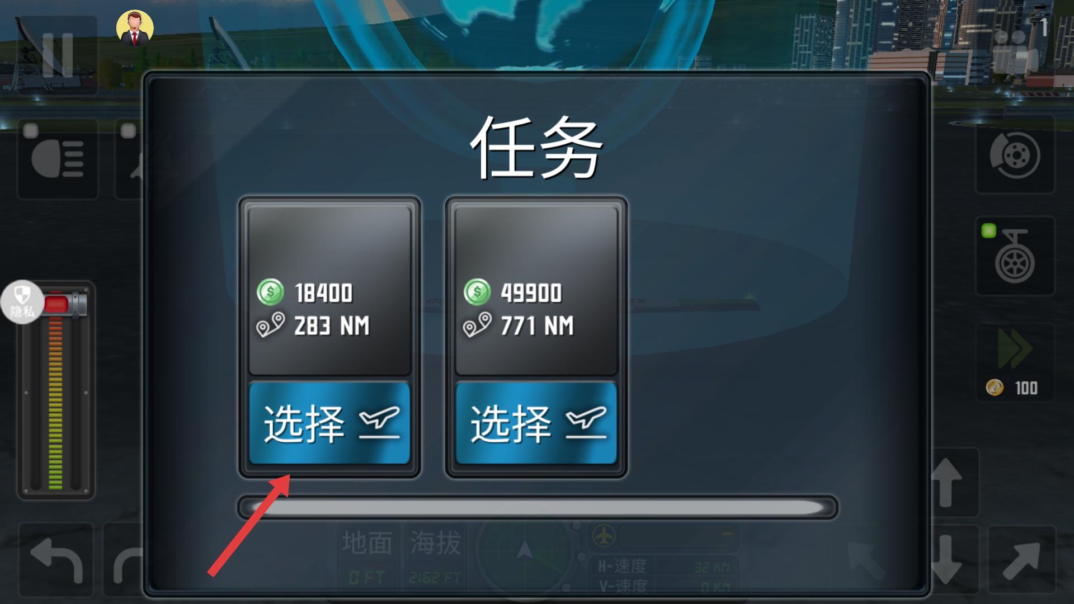1074x604 pixels.
Task: Select the 18400 reward mission button
Action: [x=329, y=423]
